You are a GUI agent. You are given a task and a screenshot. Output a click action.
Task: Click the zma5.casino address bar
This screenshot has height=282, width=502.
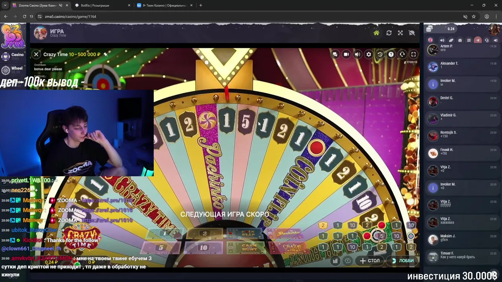coord(251,16)
